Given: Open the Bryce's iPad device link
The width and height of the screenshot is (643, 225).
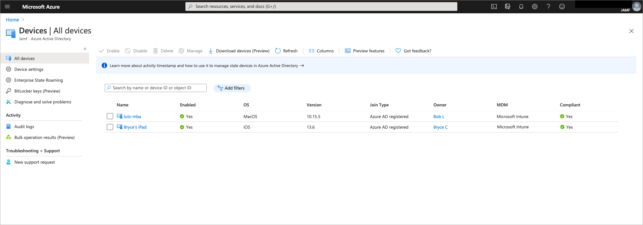Looking at the screenshot, I should point(135,127).
